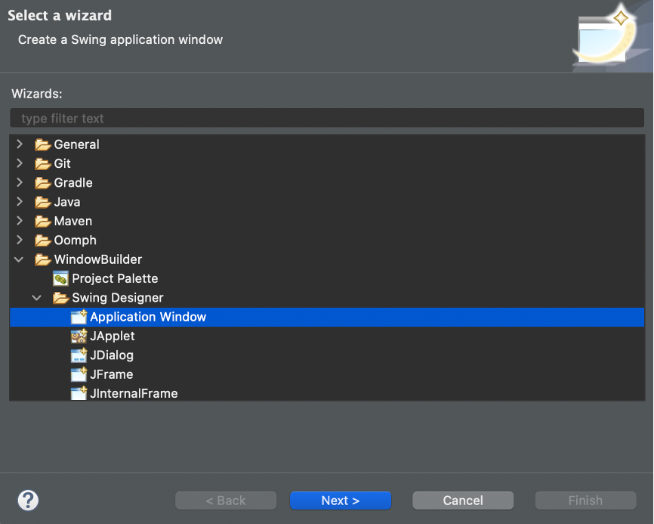Click the JApplet wizard icon
The image size is (654, 524).
pyautogui.click(x=79, y=336)
